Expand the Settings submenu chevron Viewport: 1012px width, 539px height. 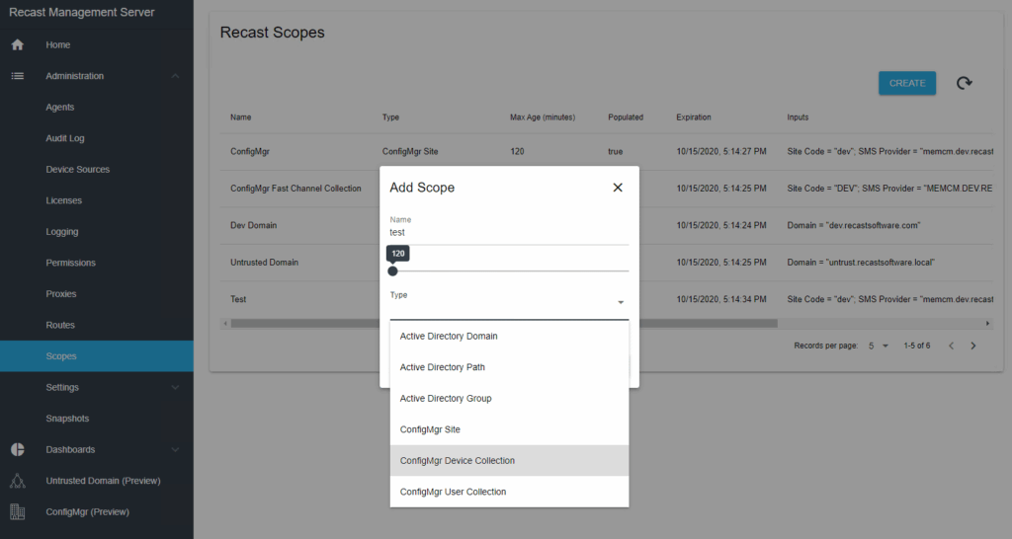(x=175, y=388)
